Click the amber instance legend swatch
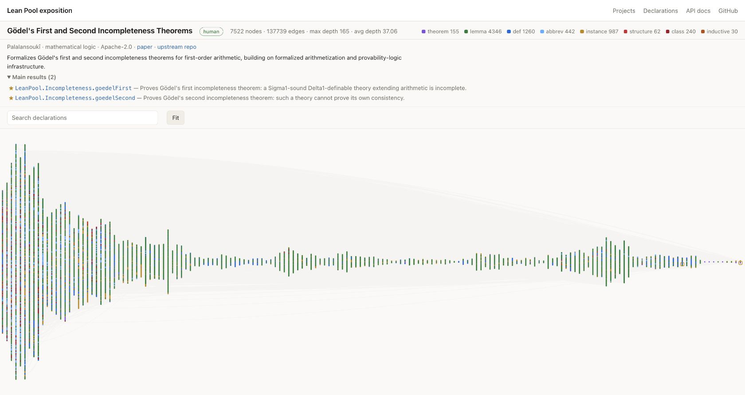Image resolution: width=745 pixels, height=395 pixels. click(x=582, y=32)
